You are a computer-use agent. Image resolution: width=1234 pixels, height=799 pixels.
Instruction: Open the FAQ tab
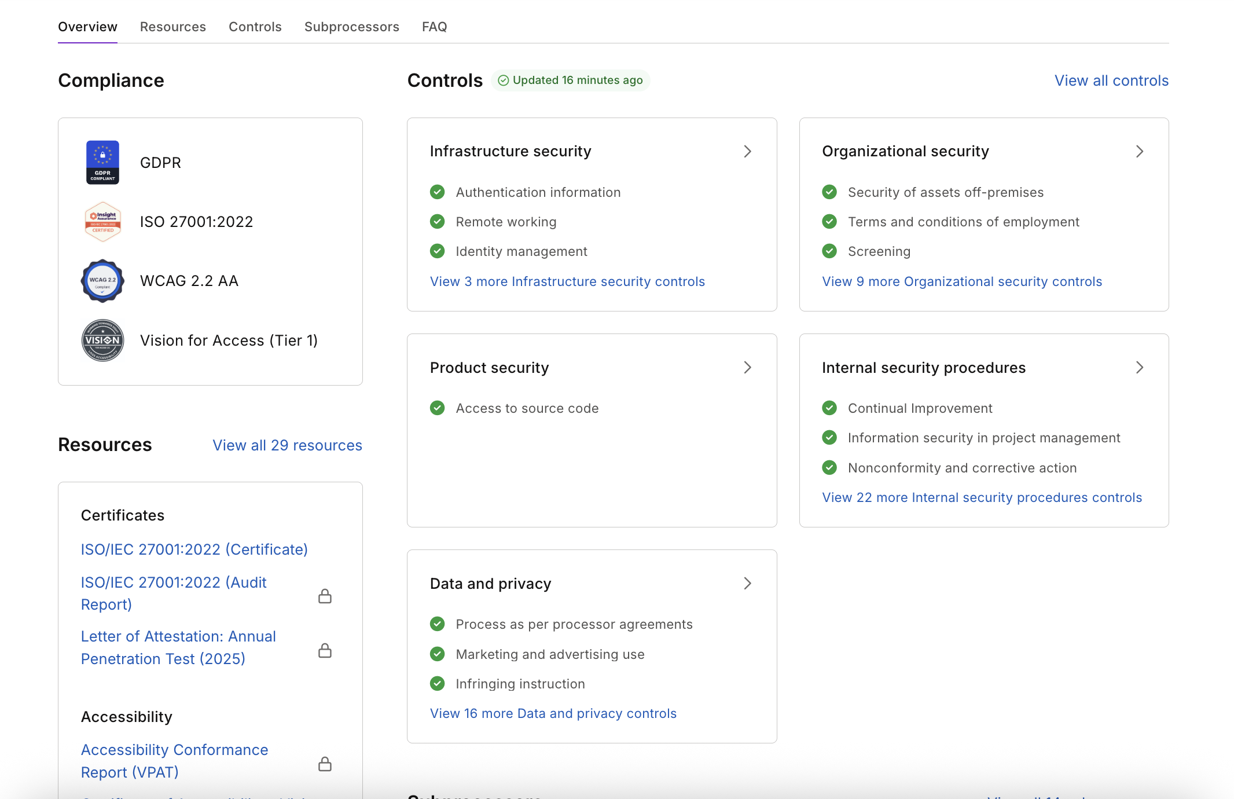point(435,27)
